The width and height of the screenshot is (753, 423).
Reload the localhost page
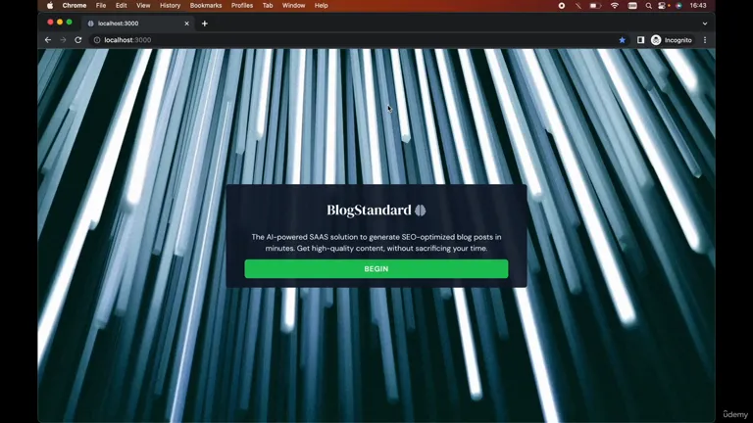[78, 40]
